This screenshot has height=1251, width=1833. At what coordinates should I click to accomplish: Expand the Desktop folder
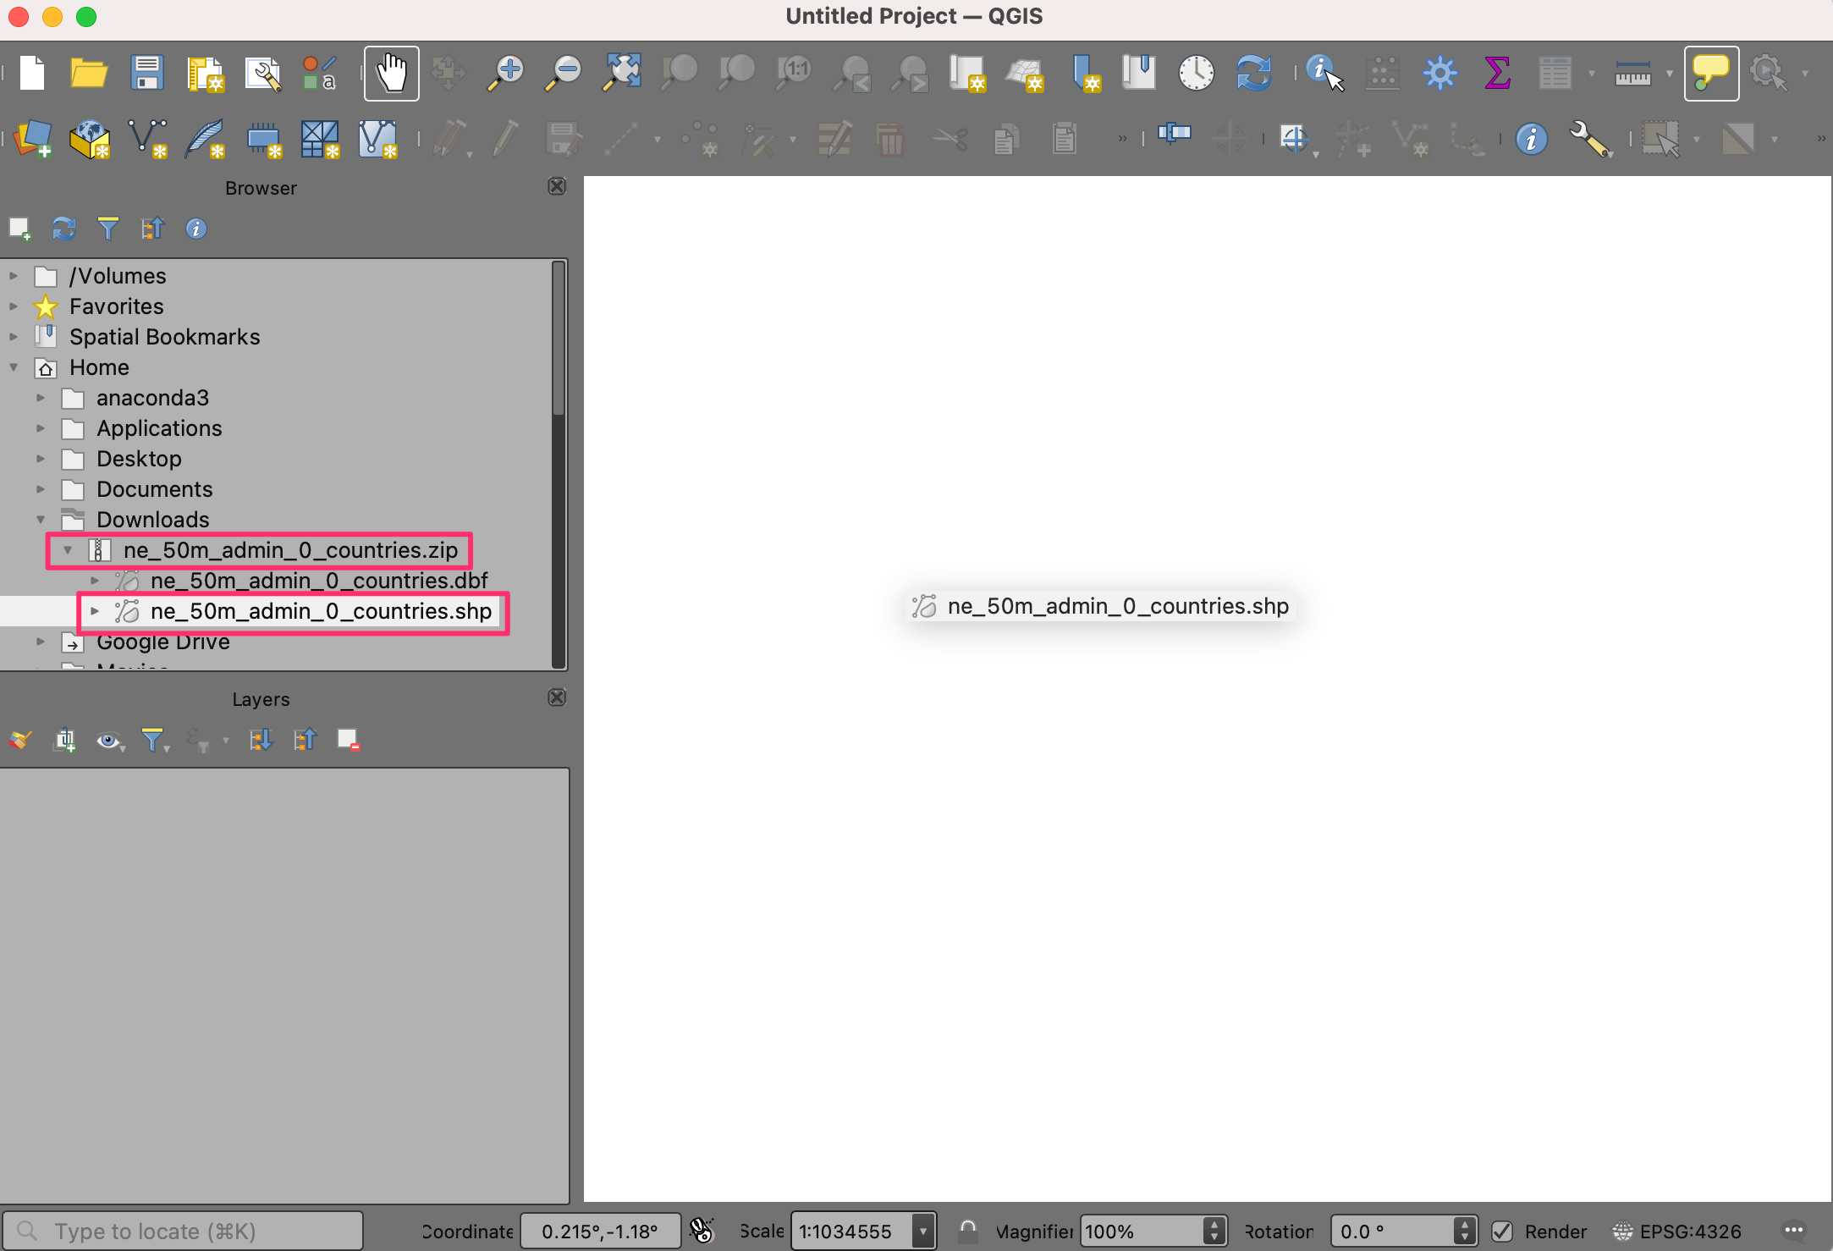41,459
